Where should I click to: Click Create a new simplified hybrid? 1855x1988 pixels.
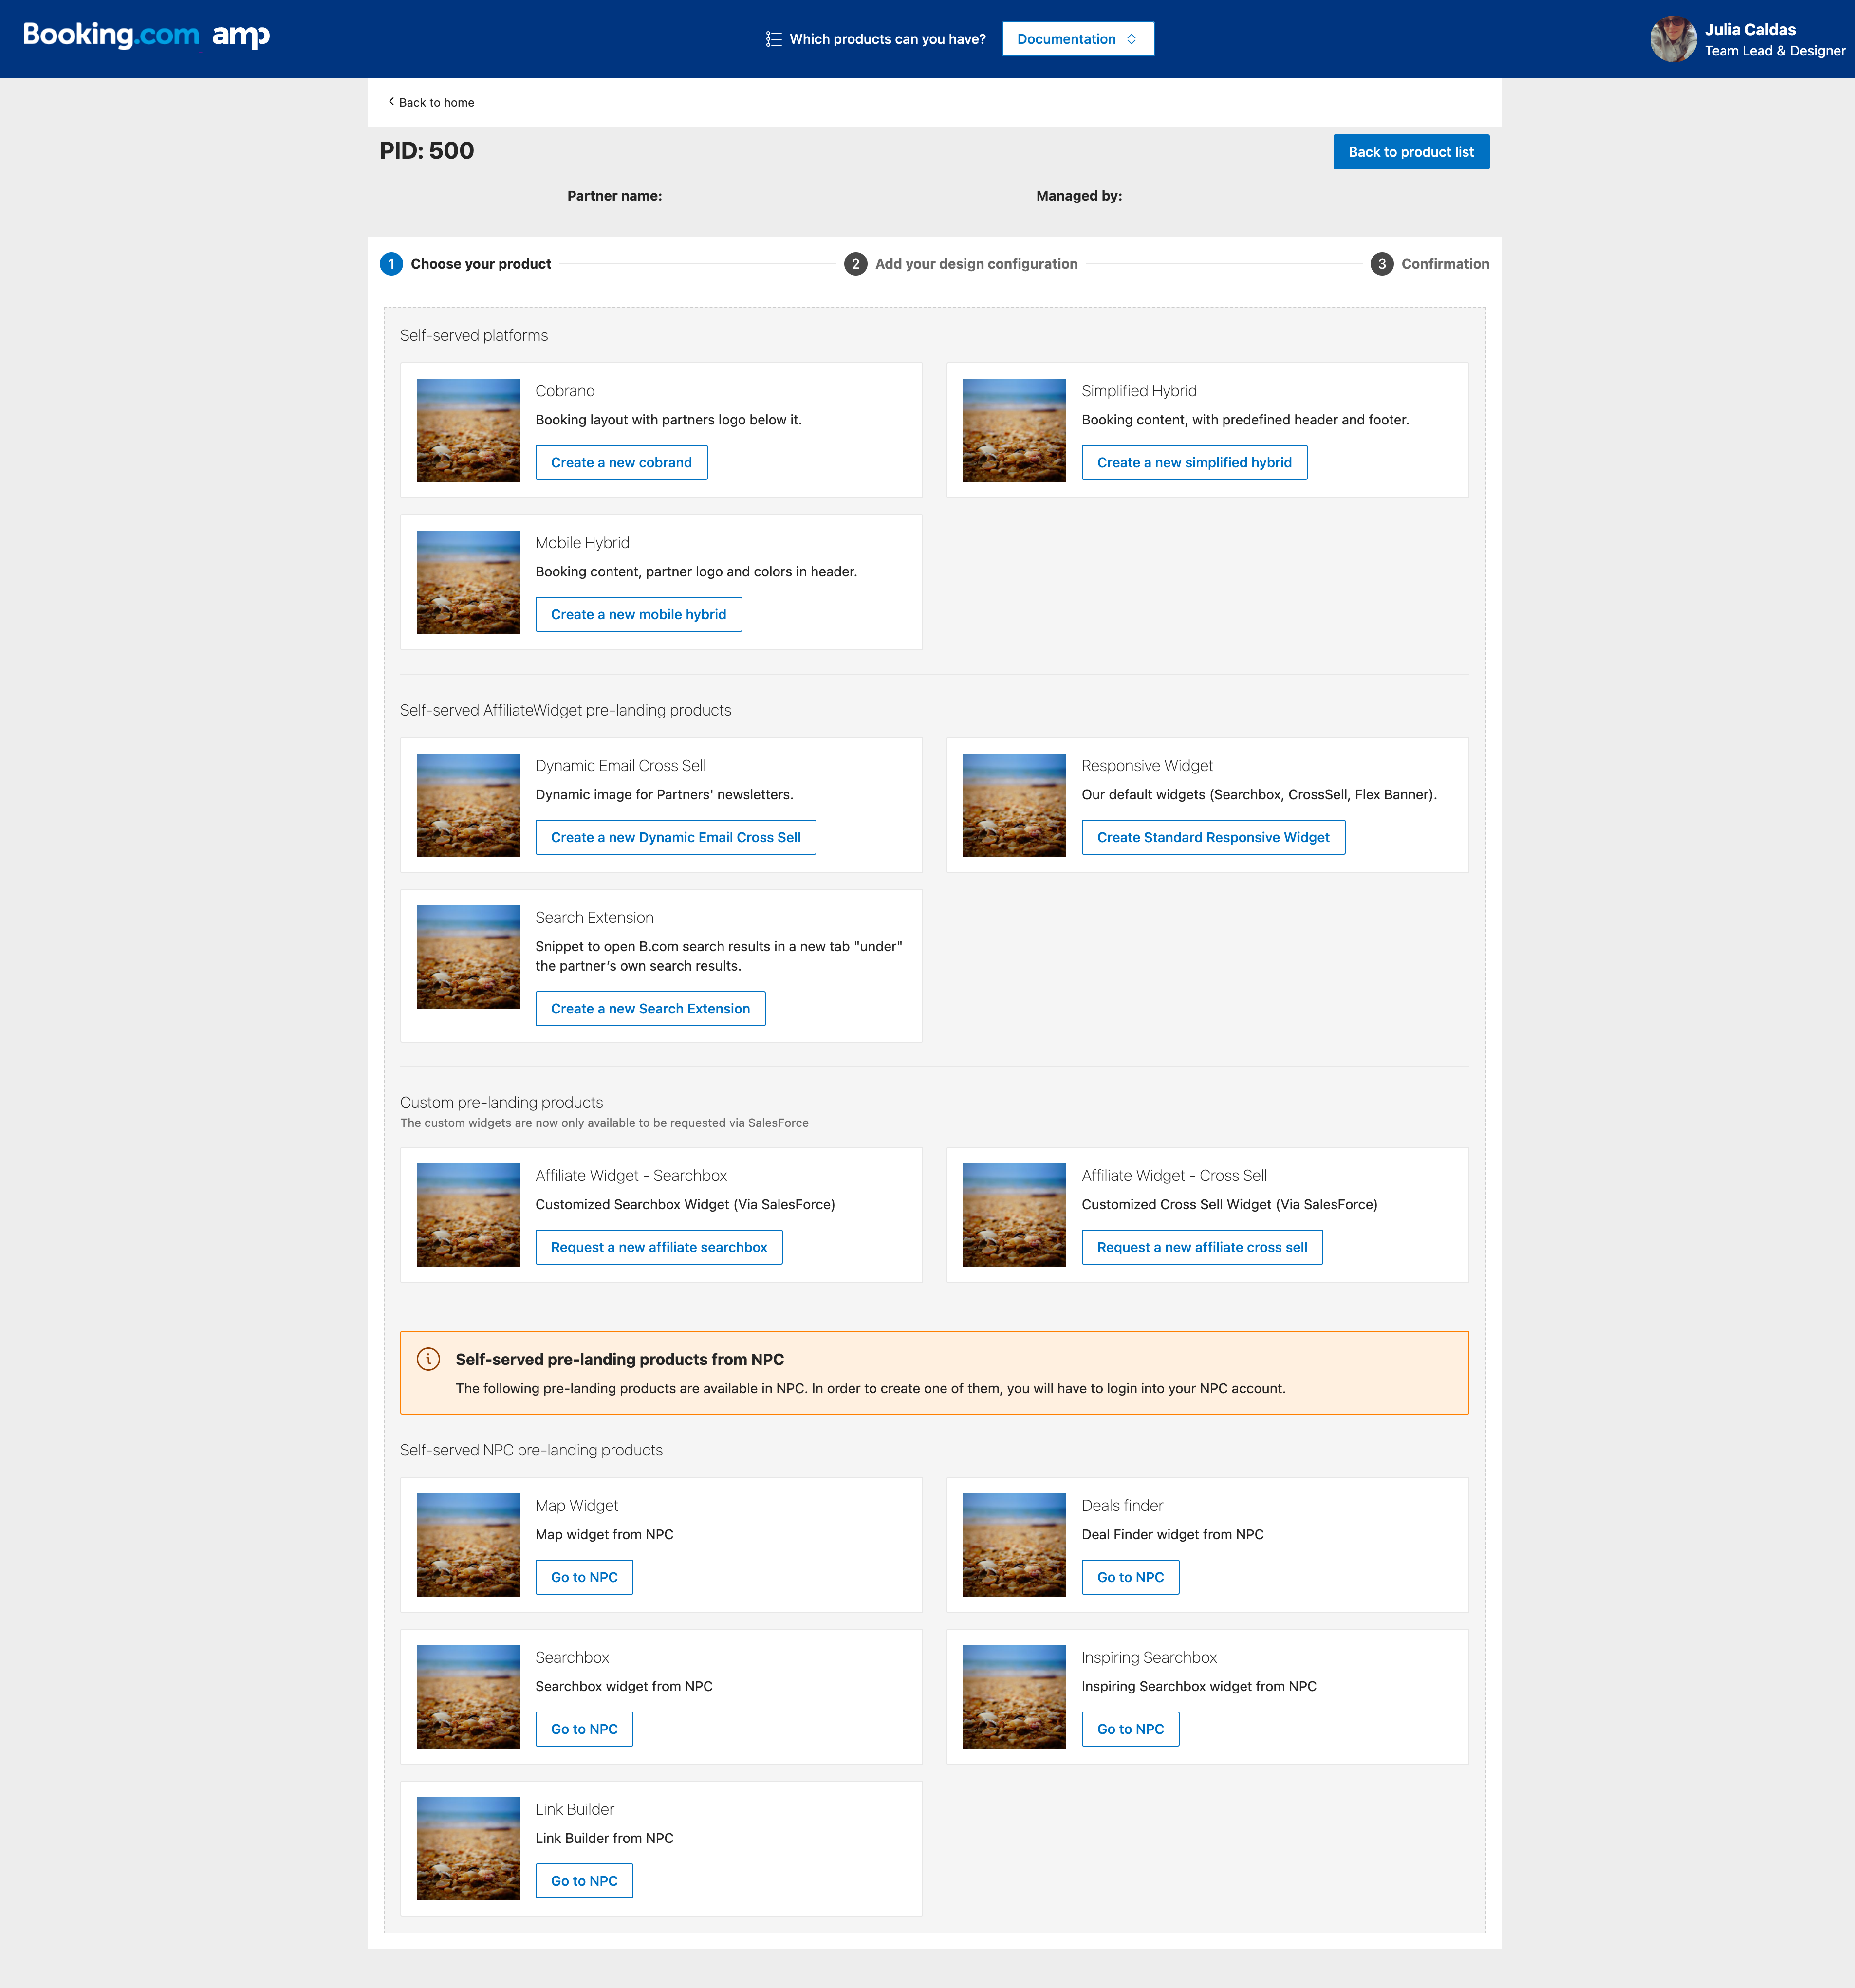coord(1193,463)
